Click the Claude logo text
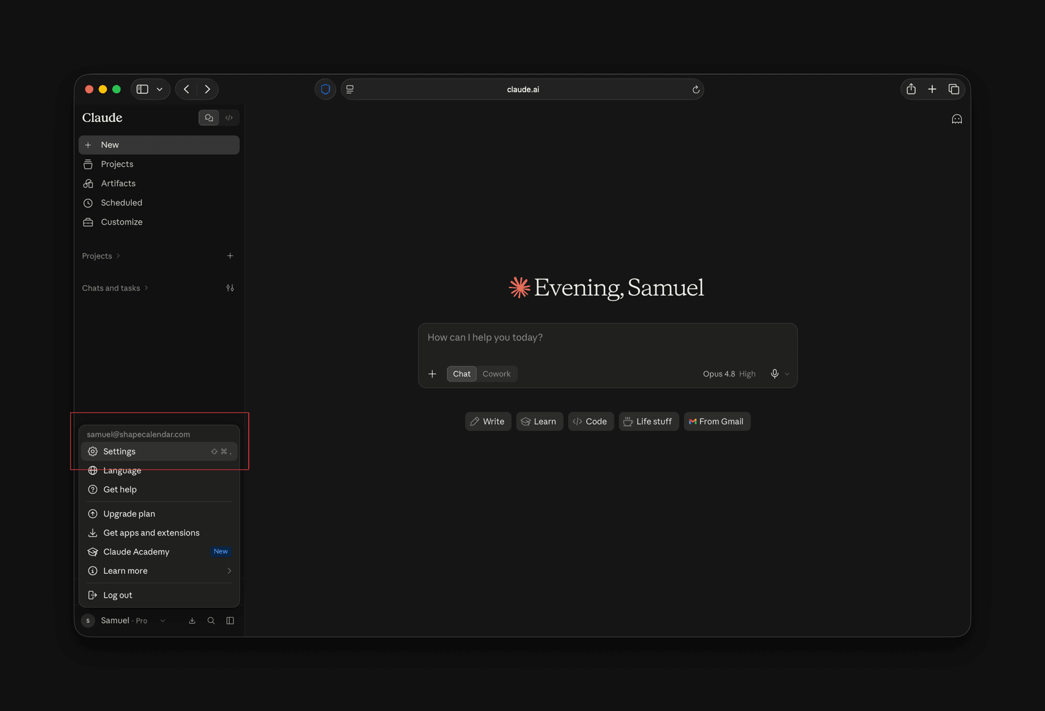 102,118
